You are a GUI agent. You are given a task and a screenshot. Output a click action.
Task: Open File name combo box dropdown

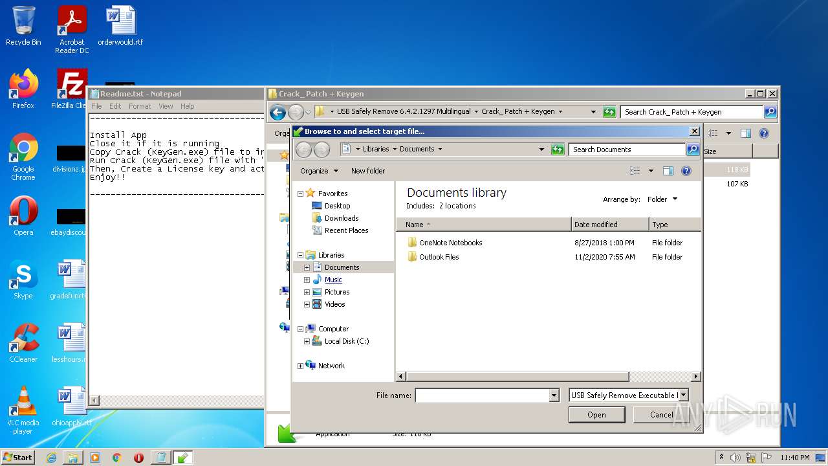[x=554, y=395]
